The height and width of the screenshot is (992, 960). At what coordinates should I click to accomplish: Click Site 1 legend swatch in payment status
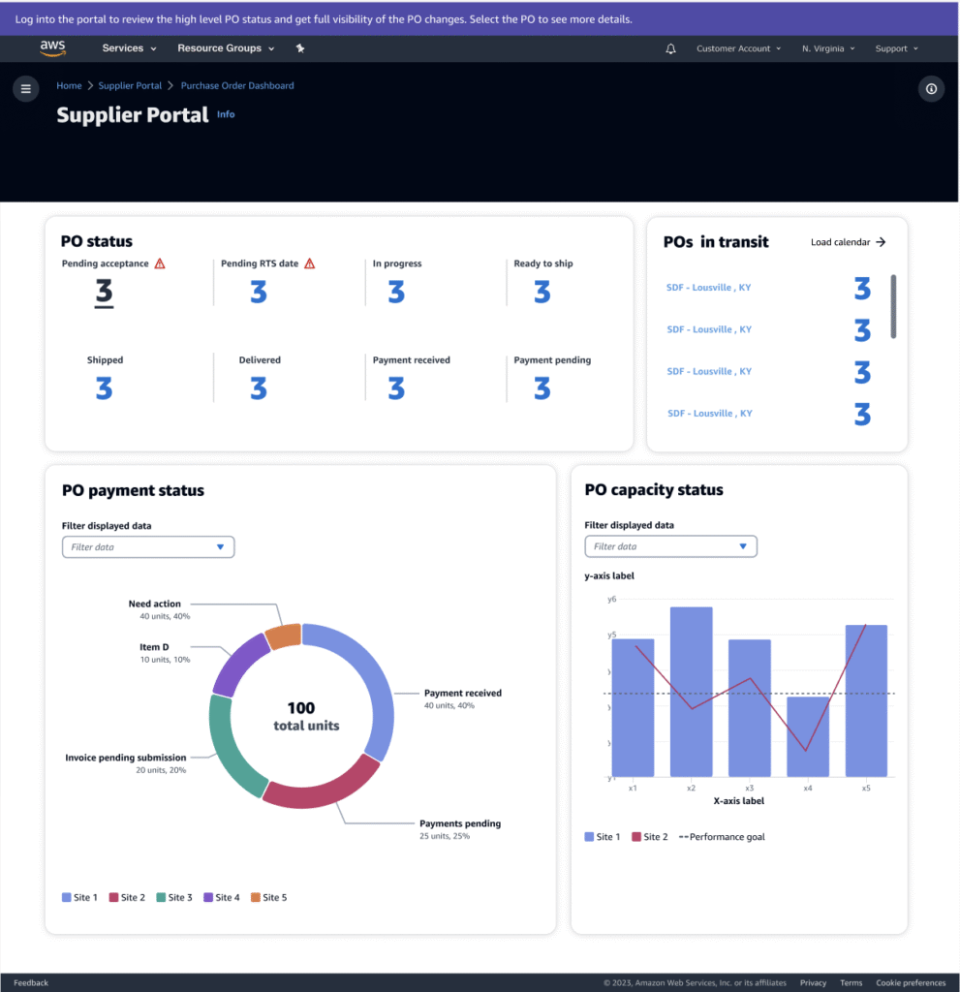point(67,898)
